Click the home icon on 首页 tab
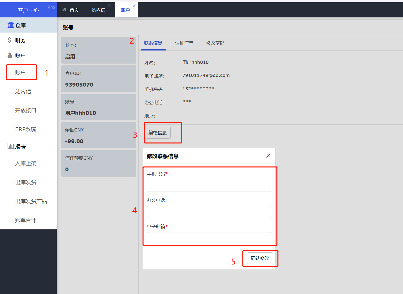Image resolution: width=403 pixels, height=294 pixels. point(64,10)
